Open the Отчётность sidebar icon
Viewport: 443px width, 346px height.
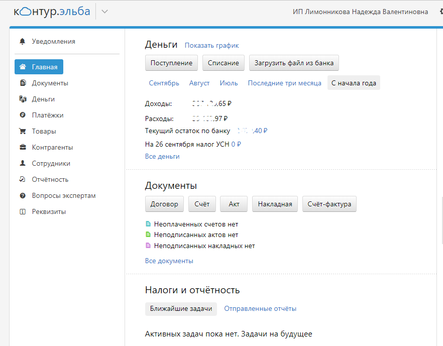click(23, 179)
